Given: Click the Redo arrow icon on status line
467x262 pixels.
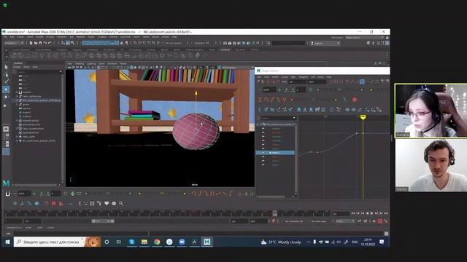Looking at the screenshot, I should tap(50, 43).
